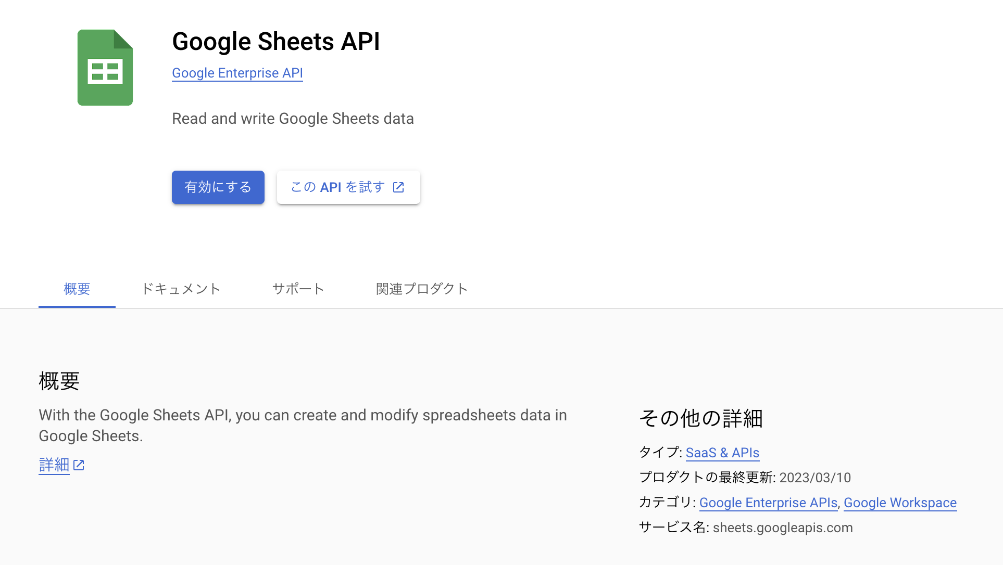View the 関連プロダクト tab
This screenshot has width=1003, height=565.
(x=422, y=289)
